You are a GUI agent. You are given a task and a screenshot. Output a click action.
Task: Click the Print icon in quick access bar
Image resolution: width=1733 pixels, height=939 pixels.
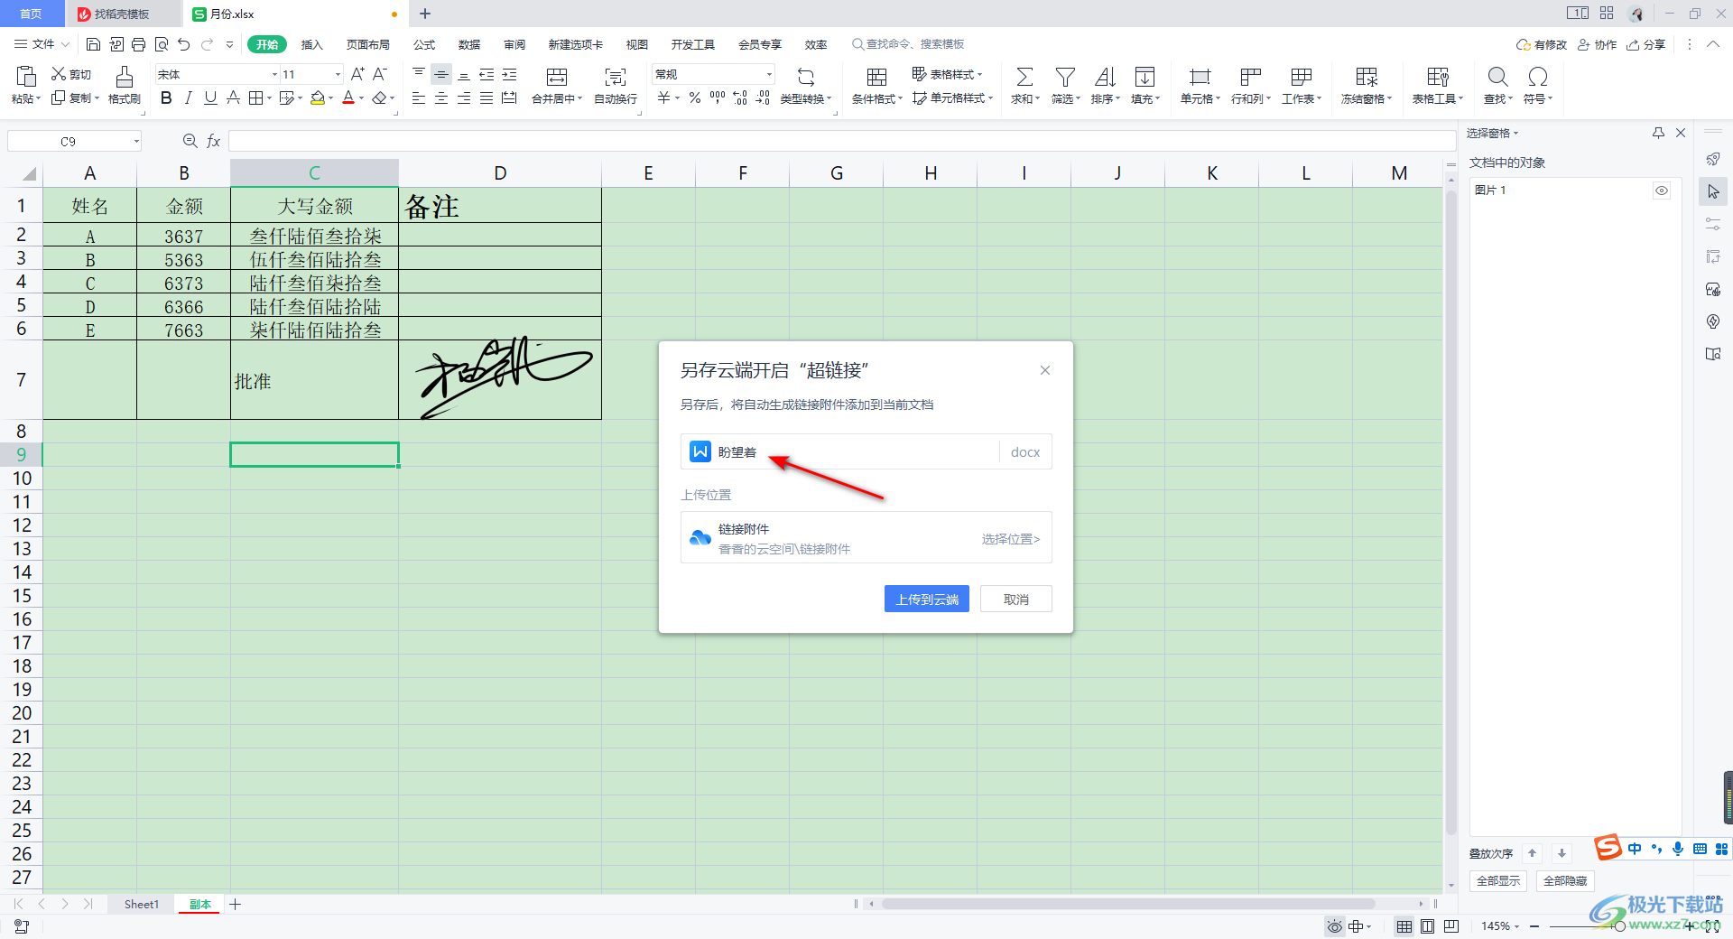[x=138, y=44]
